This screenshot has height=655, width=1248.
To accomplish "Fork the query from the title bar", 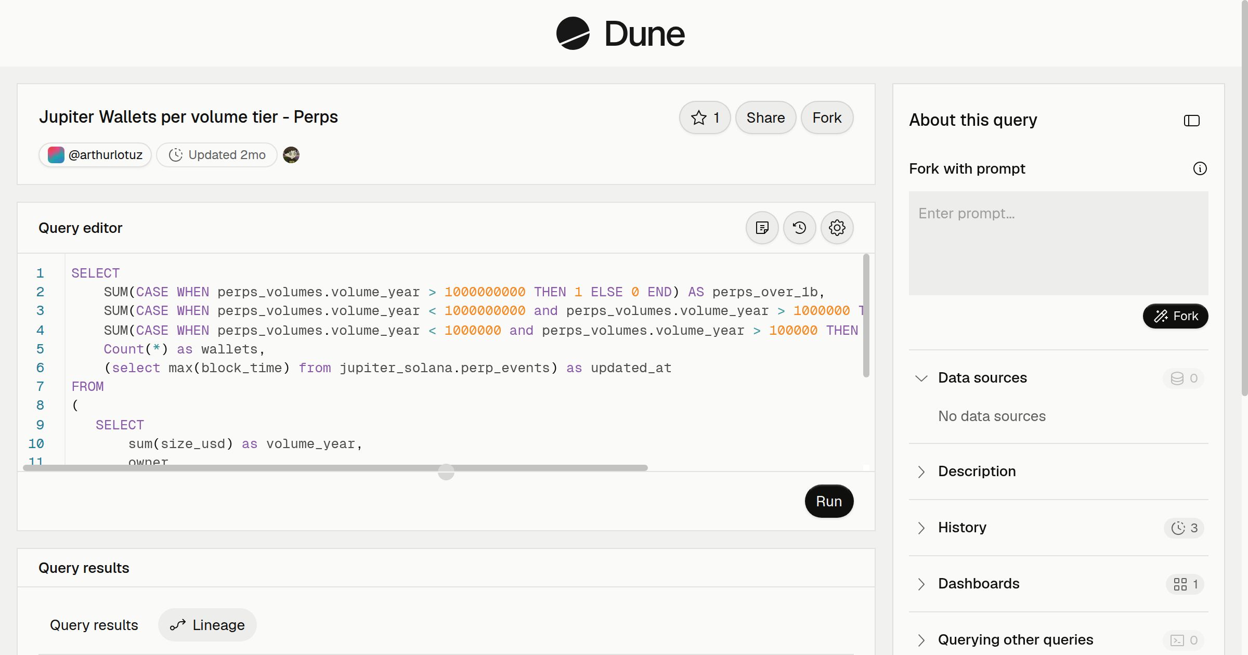I will pyautogui.click(x=827, y=117).
